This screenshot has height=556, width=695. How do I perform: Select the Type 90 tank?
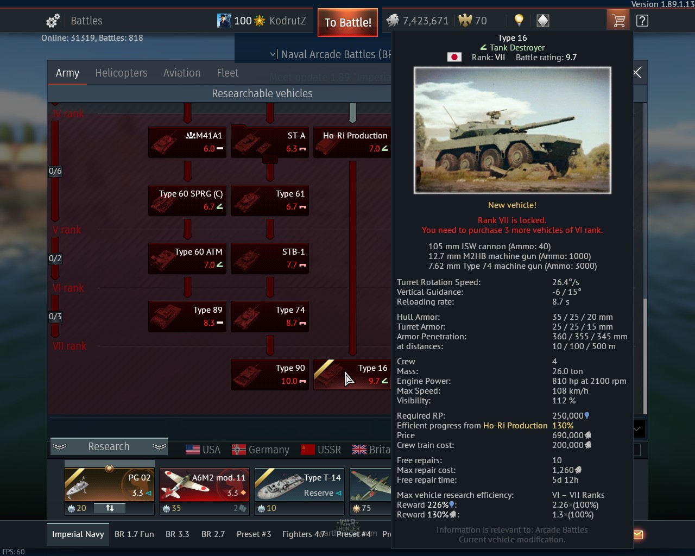(270, 374)
